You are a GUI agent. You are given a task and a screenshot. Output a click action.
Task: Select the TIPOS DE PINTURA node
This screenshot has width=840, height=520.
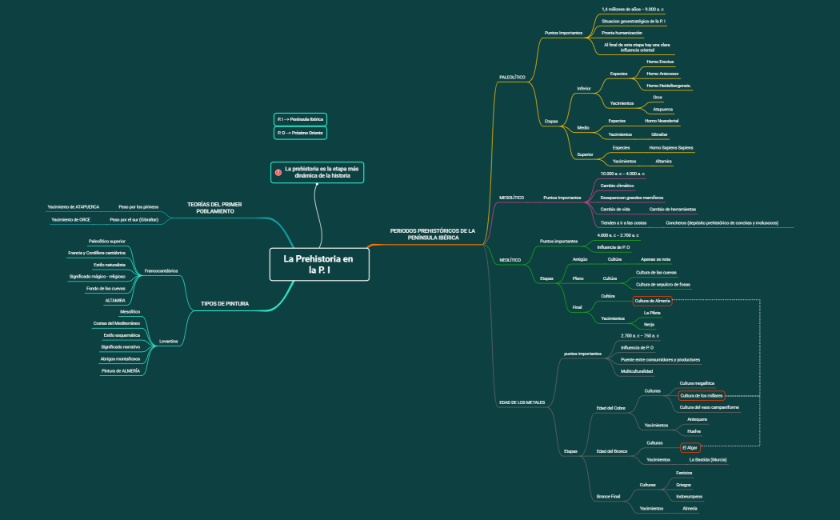tap(224, 304)
